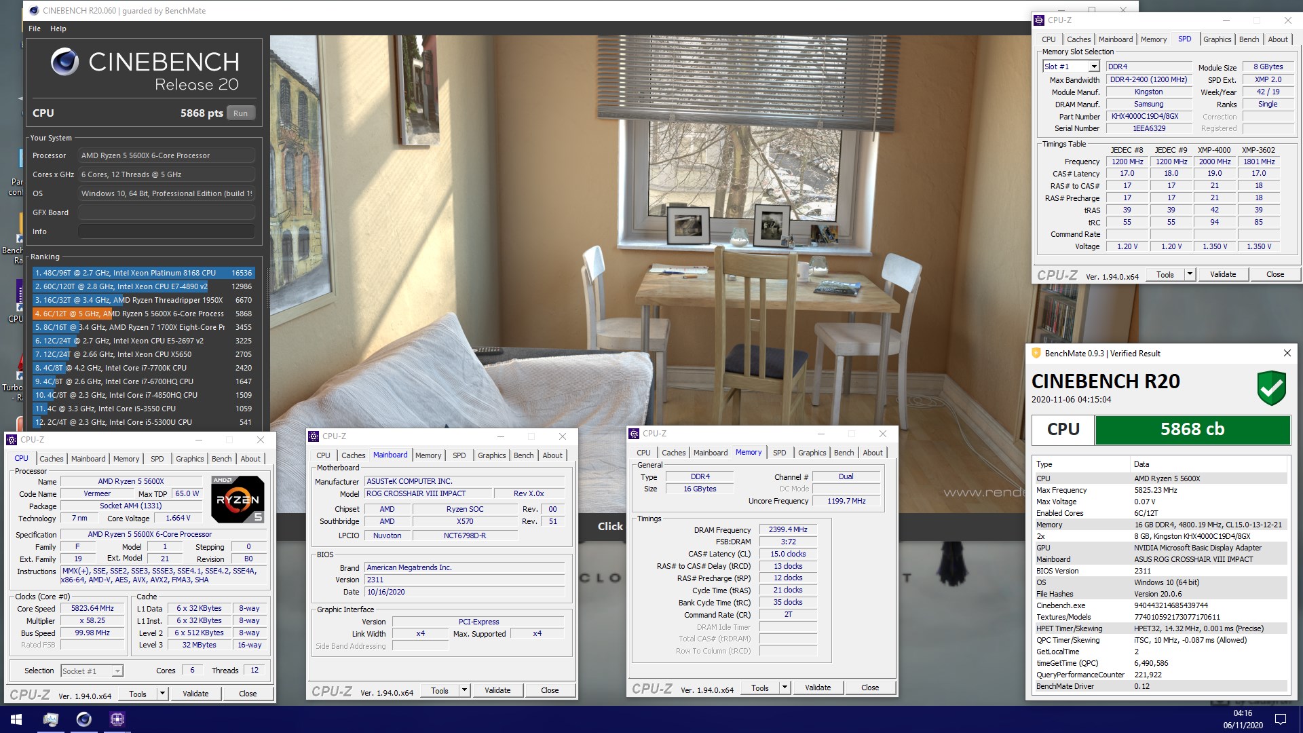1303x733 pixels.
Task: Select ranking entry Xeon Platinum 8168
Action: [144, 273]
